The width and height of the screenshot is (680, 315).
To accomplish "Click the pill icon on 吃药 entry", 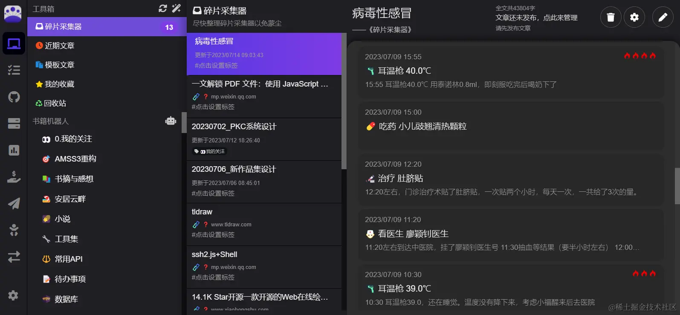I will [370, 127].
